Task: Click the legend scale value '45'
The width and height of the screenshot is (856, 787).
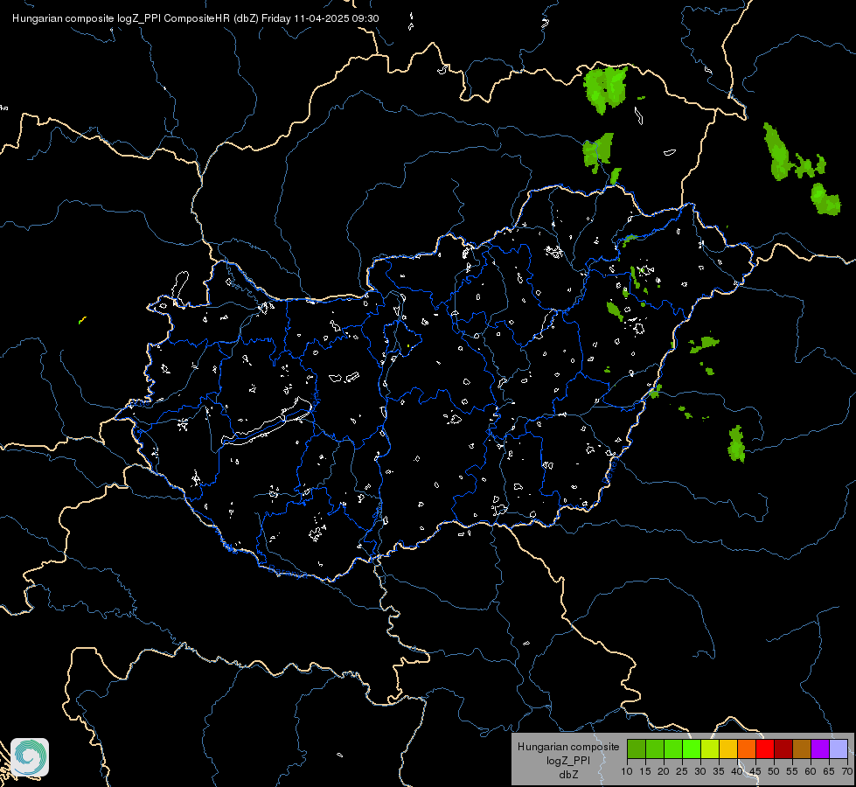Action: (x=755, y=772)
